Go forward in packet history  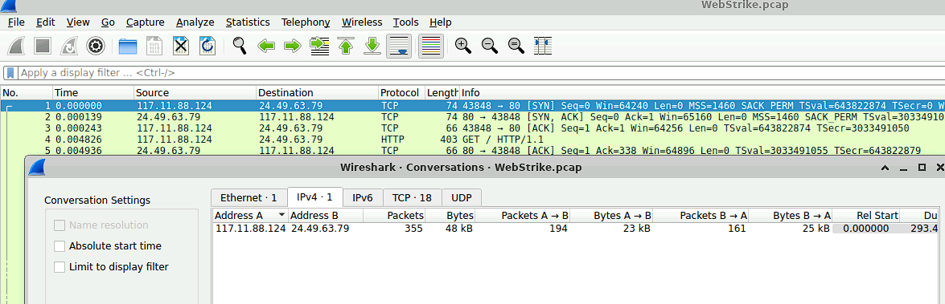(293, 46)
